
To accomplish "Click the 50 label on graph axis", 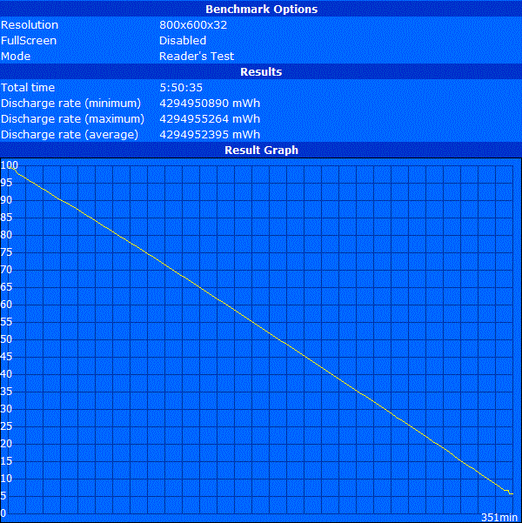I will [6, 339].
